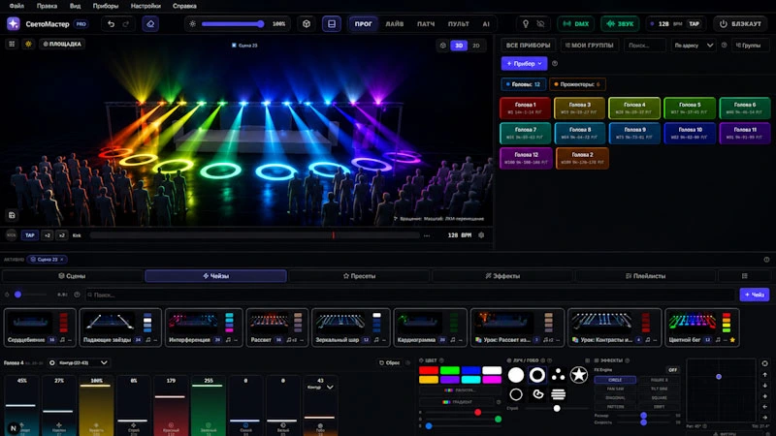The width and height of the screenshot is (776, 436).
Task: Open the Файл menu
Action: pos(16,6)
